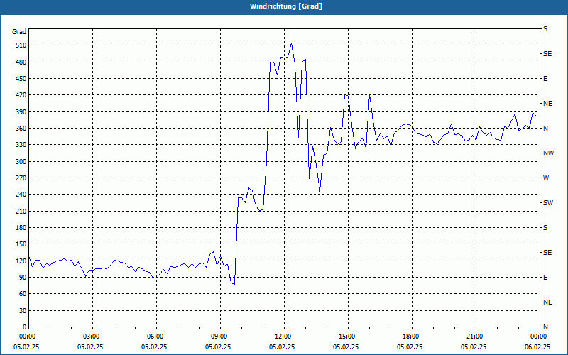Click the time label "09:00"

coord(218,337)
